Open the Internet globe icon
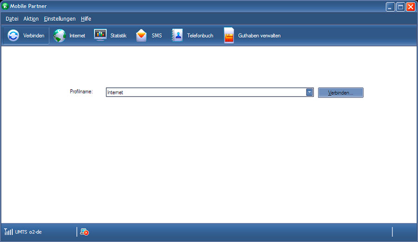418x242 pixels. tap(60, 36)
